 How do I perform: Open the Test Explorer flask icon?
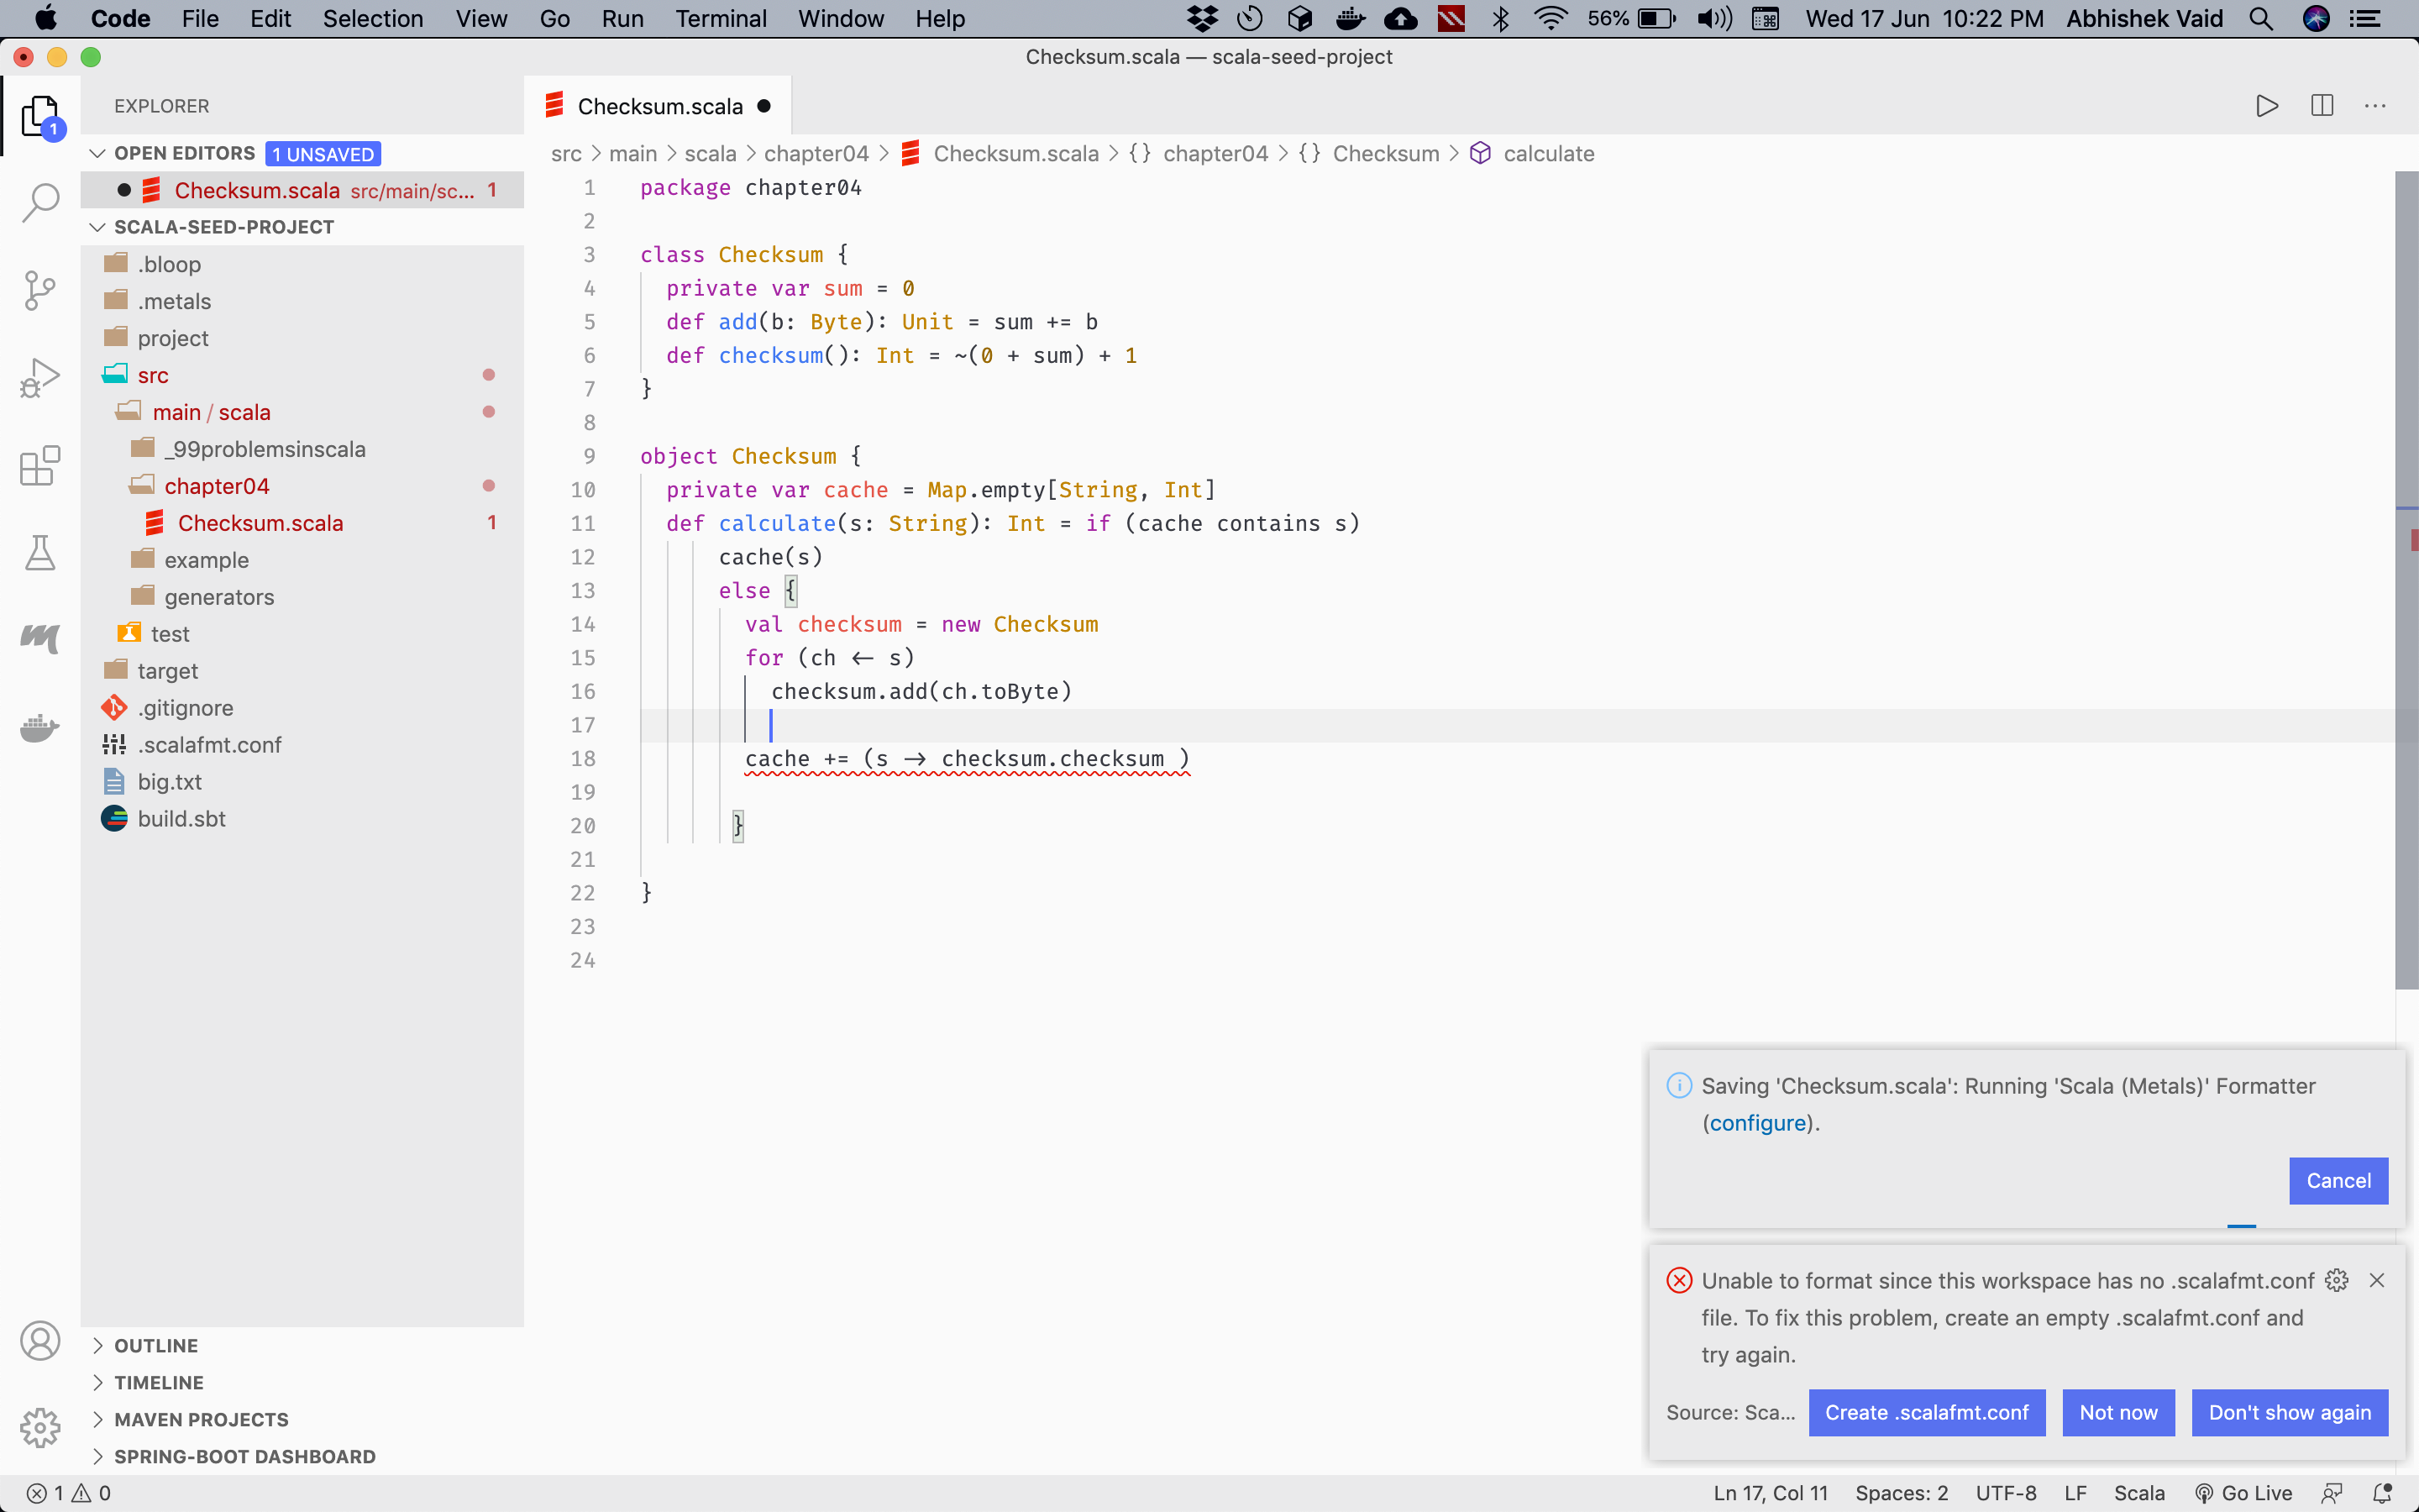tap(40, 553)
